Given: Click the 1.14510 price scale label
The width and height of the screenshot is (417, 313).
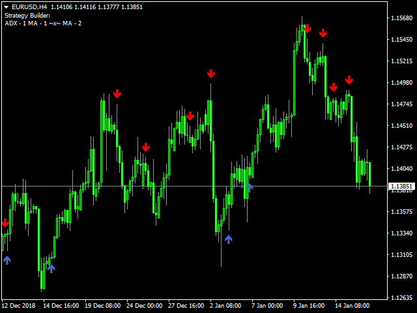Looking at the screenshot, I should tap(401, 125).
